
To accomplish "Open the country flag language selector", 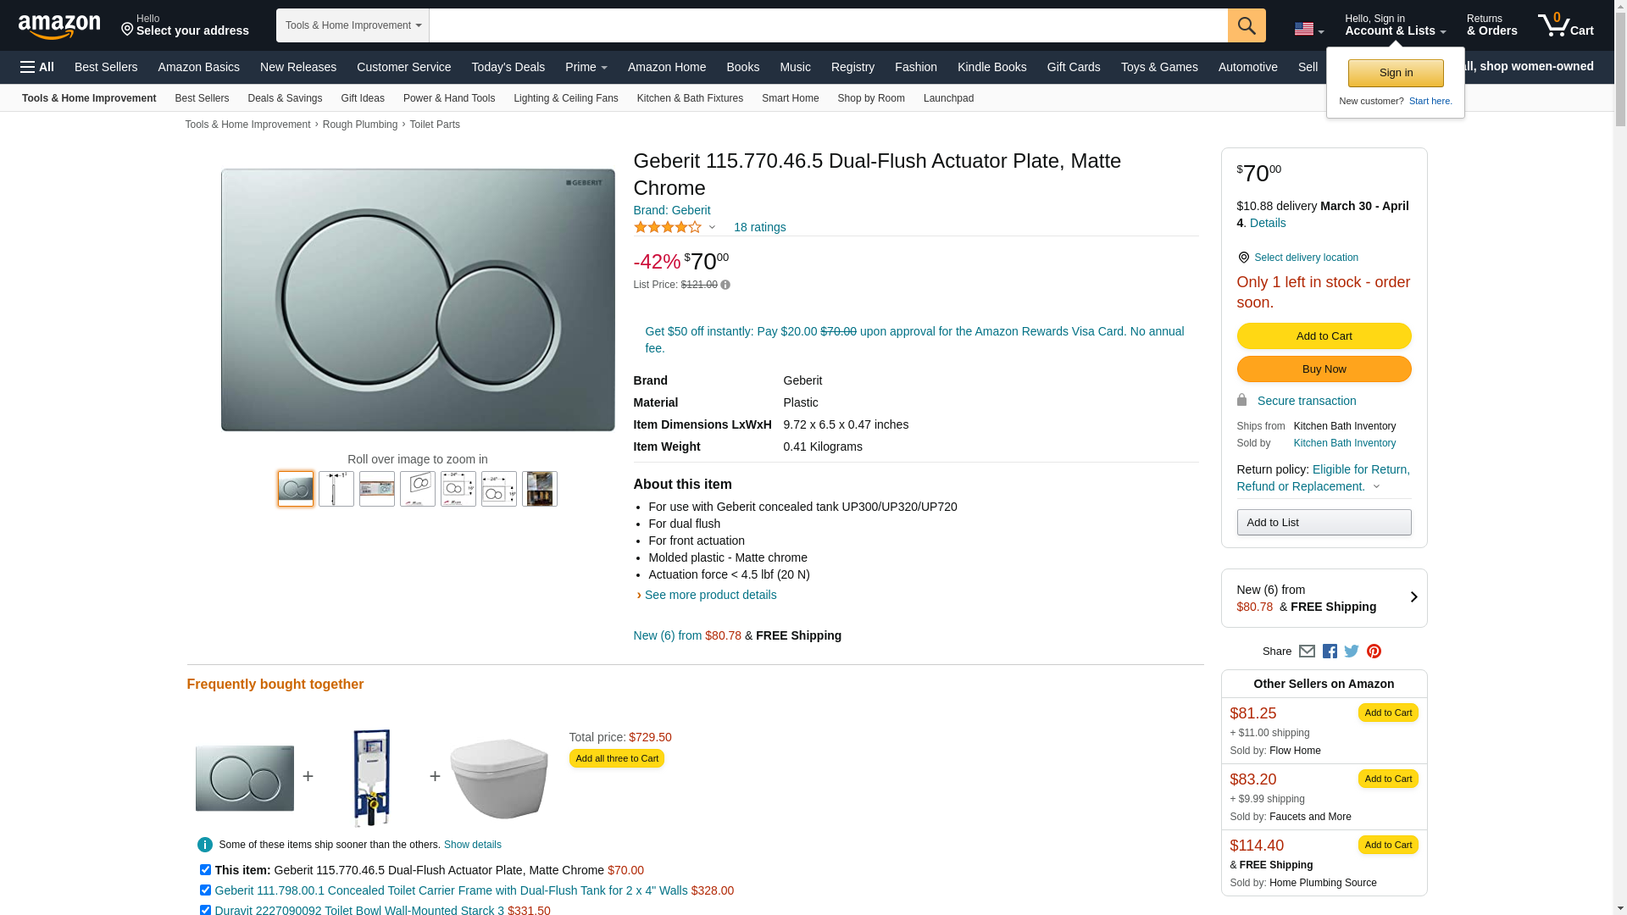I will pos(1308,30).
